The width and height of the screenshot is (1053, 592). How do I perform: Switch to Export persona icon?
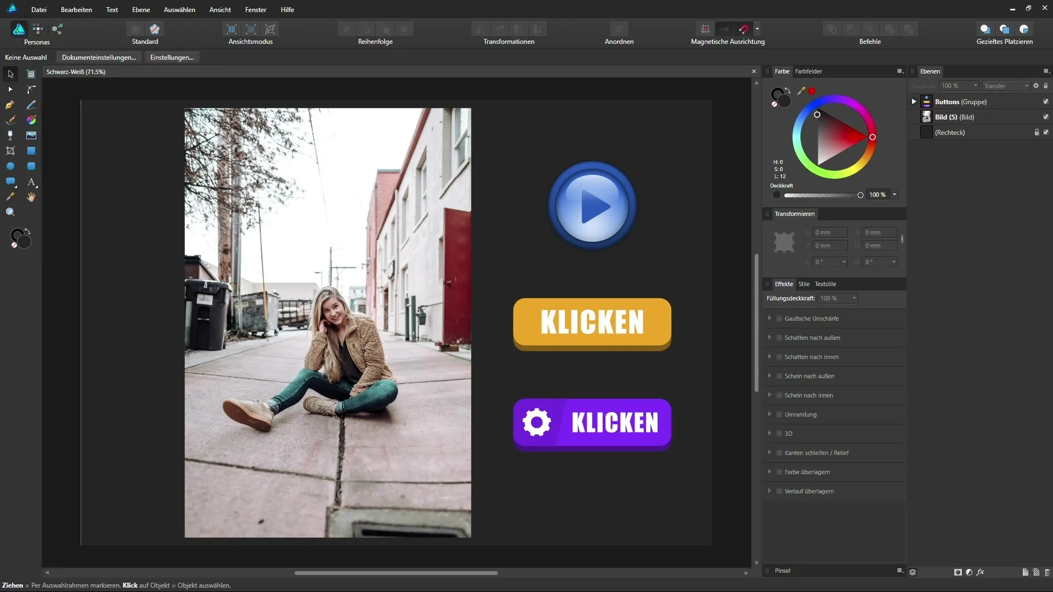58,29
